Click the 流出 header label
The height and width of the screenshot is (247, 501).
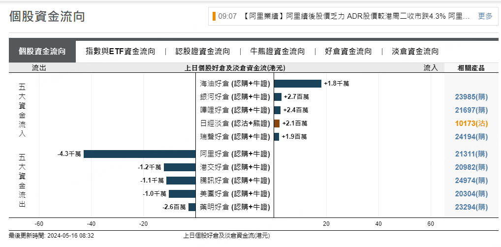click(39, 68)
